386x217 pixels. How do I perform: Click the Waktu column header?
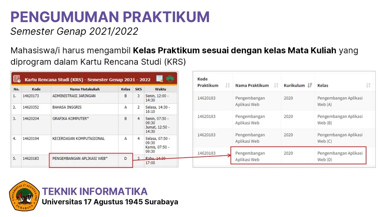pyautogui.click(x=161, y=89)
